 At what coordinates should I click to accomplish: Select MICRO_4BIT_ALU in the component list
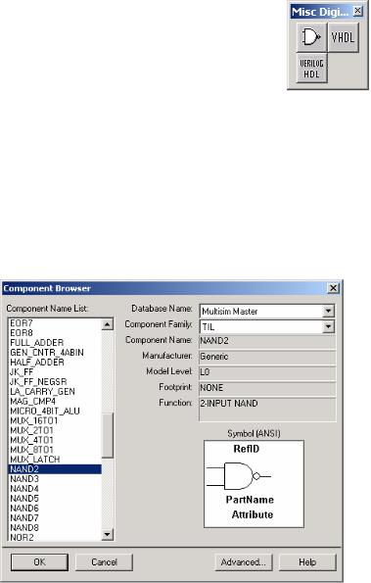coord(55,411)
